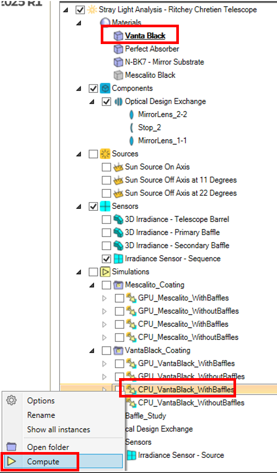Viewport: 277px width, 473px height.
Task: Run Compute from the context menu
Action: click(63, 461)
